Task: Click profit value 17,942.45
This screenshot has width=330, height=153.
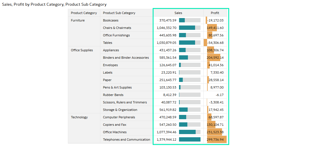Action: 216,110
